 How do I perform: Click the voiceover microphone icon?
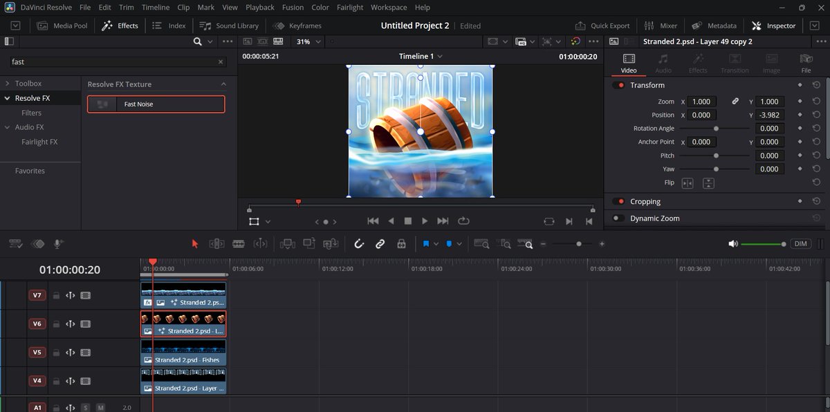59,243
